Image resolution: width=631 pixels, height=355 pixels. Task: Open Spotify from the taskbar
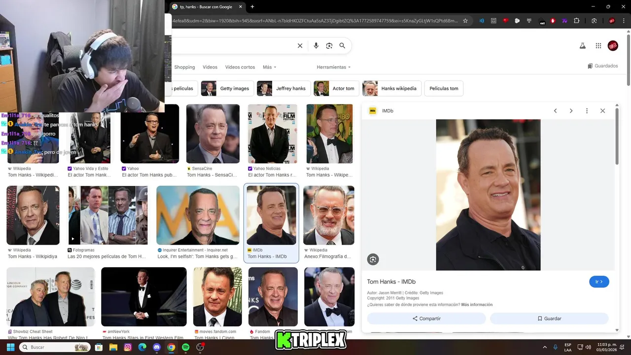tap(185, 347)
